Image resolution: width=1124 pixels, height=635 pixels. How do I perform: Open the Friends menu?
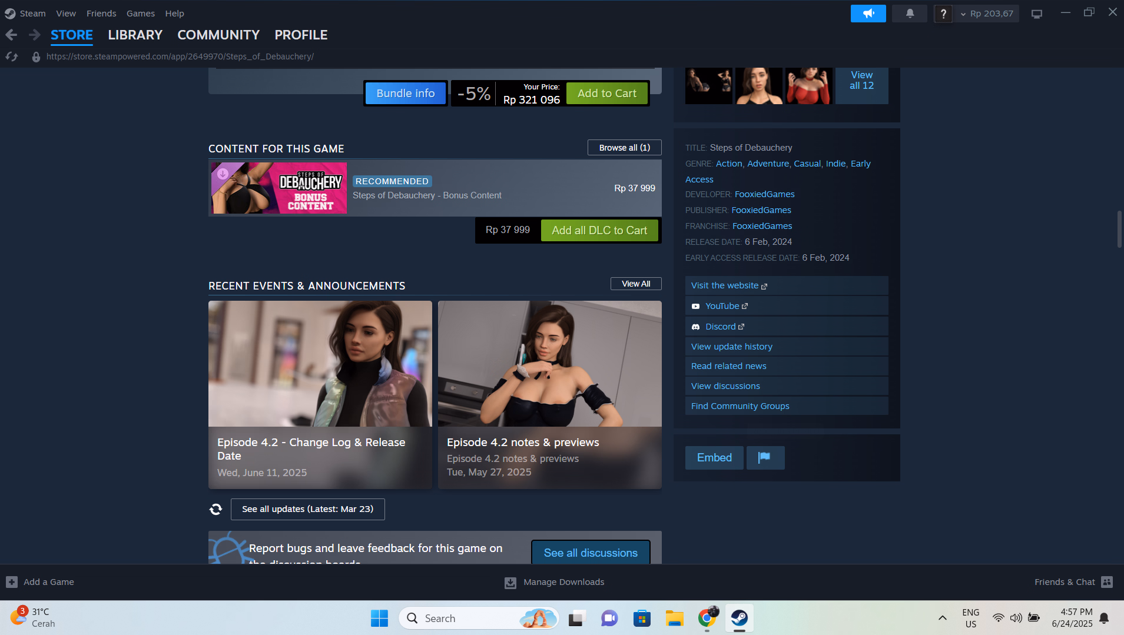point(101,13)
